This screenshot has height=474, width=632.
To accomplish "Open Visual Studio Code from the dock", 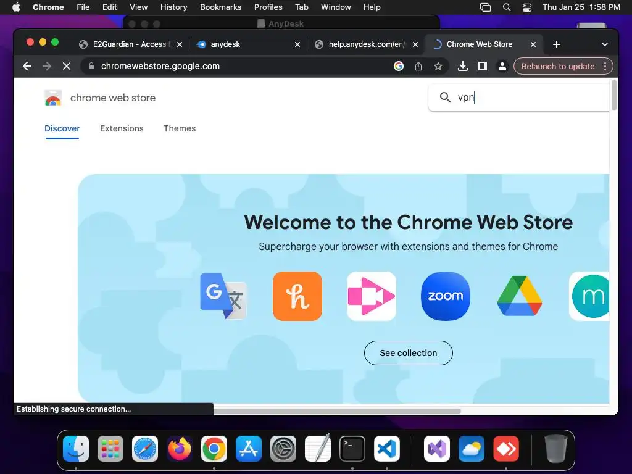I will pyautogui.click(x=387, y=449).
